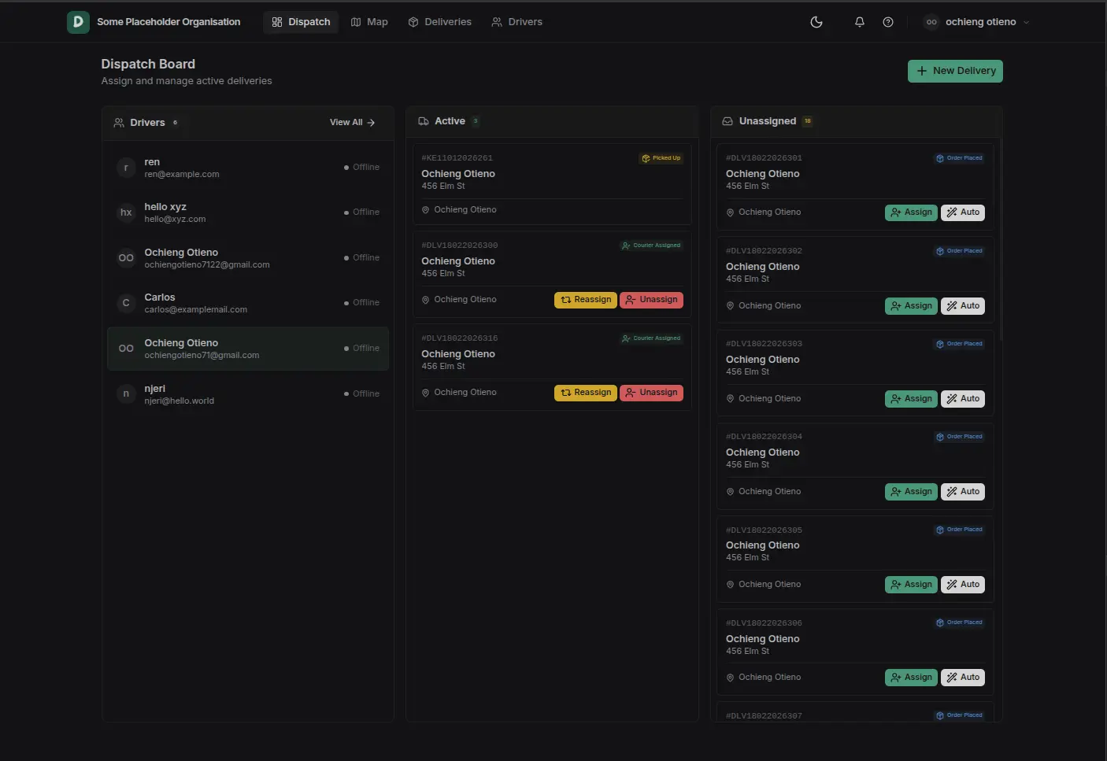Click location pin in #KE11012026261 card

click(x=426, y=210)
